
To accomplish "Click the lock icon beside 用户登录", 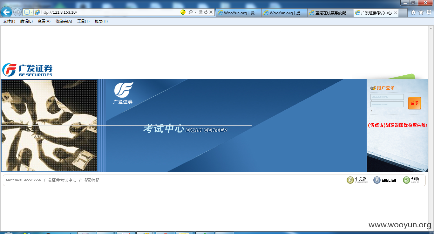I will [x=373, y=88].
